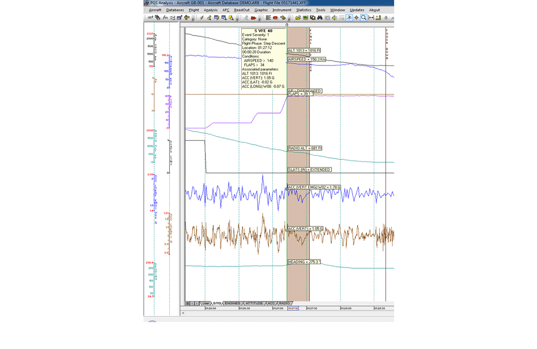Open the Aircraft menu

coord(155,10)
